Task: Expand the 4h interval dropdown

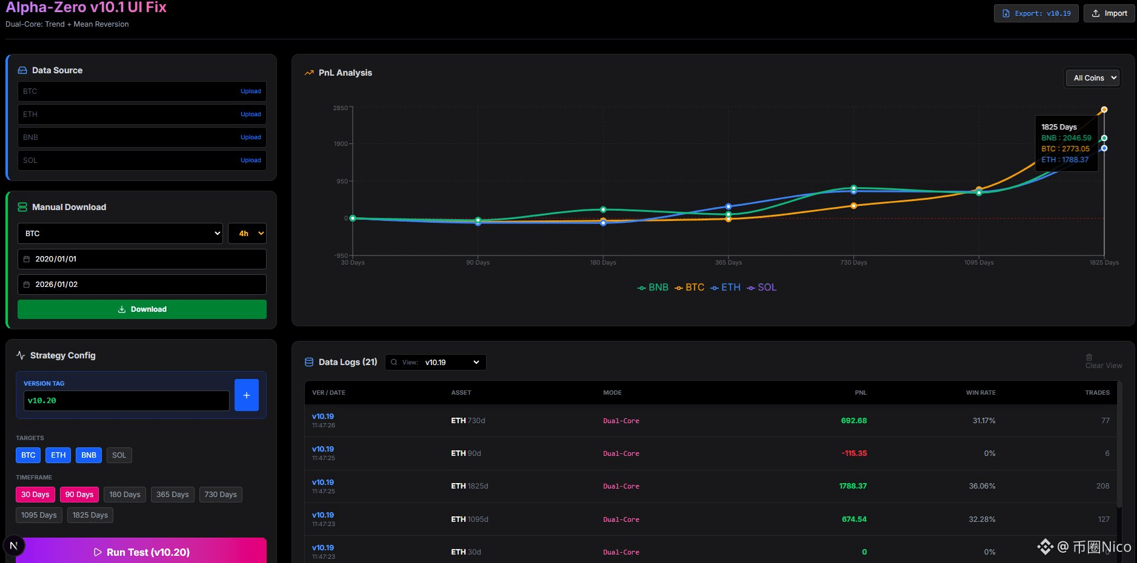Action: coord(247,234)
